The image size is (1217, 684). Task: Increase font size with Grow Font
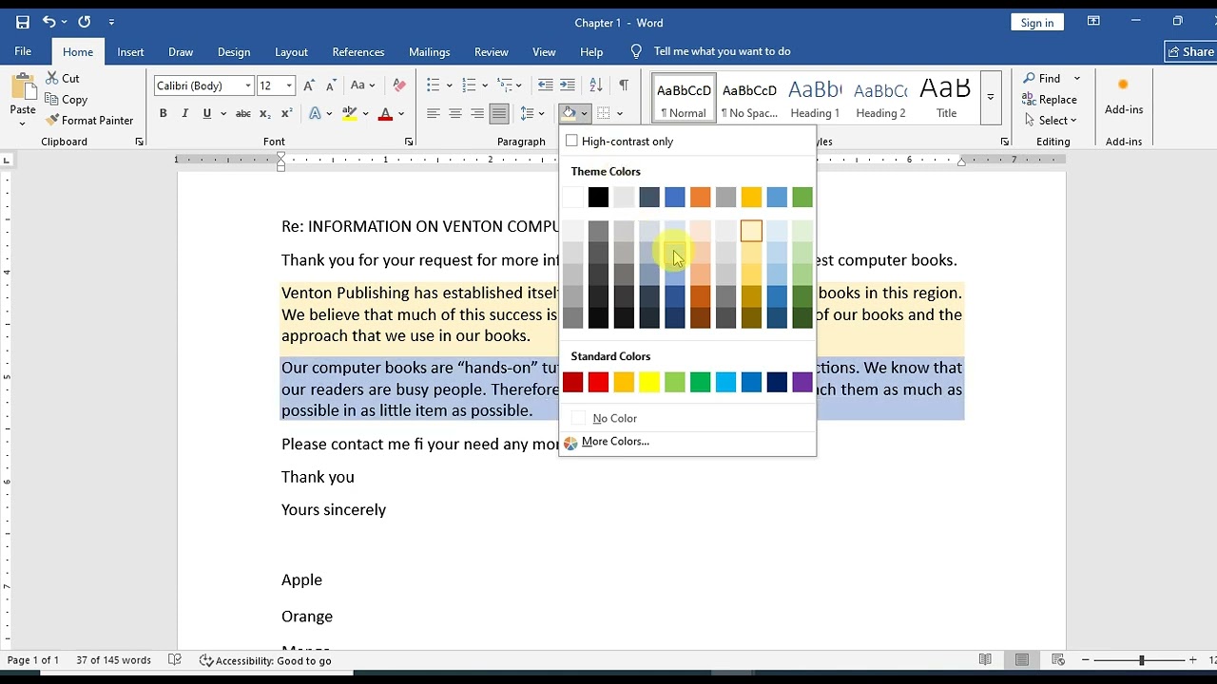pos(309,85)
